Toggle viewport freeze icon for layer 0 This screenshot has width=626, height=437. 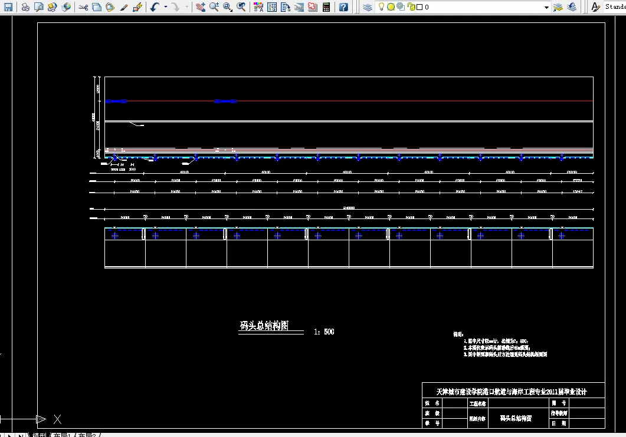click(401, 6)
